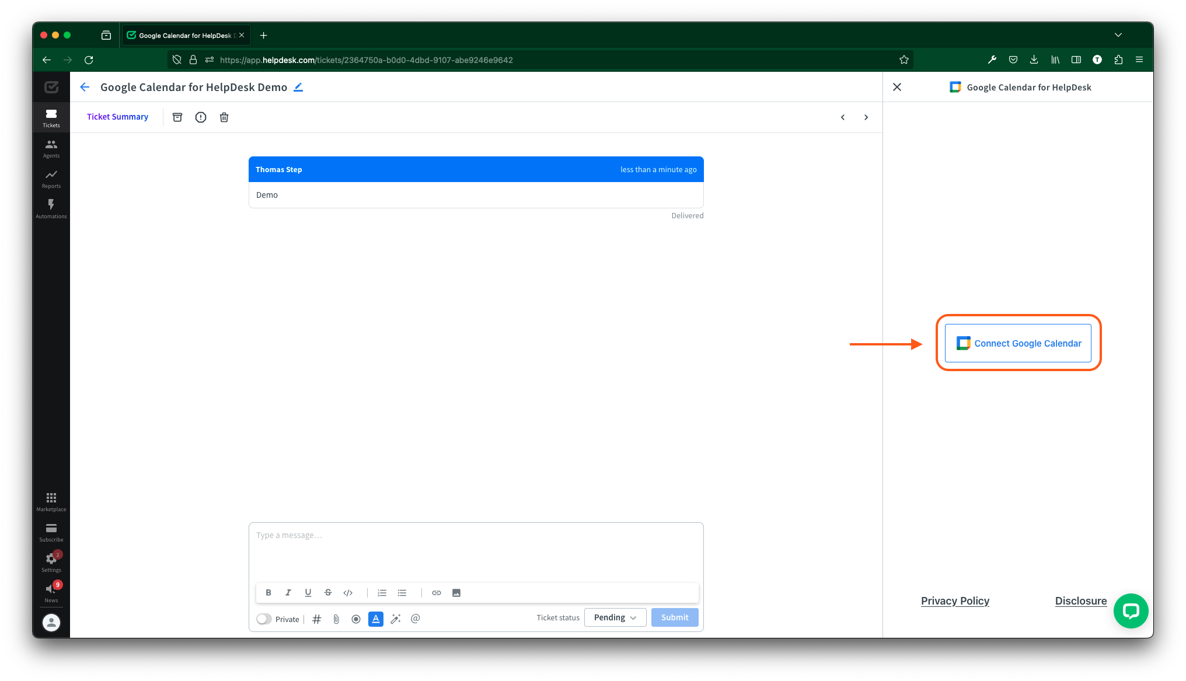The height and width of the screenshot is (681, 1186).
Task: Open the Agents section in sidebar
Action: (x=51, y=148)
